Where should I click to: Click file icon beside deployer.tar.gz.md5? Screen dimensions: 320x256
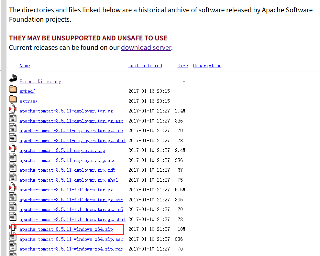pyautogui.click(x=13, y=128)
